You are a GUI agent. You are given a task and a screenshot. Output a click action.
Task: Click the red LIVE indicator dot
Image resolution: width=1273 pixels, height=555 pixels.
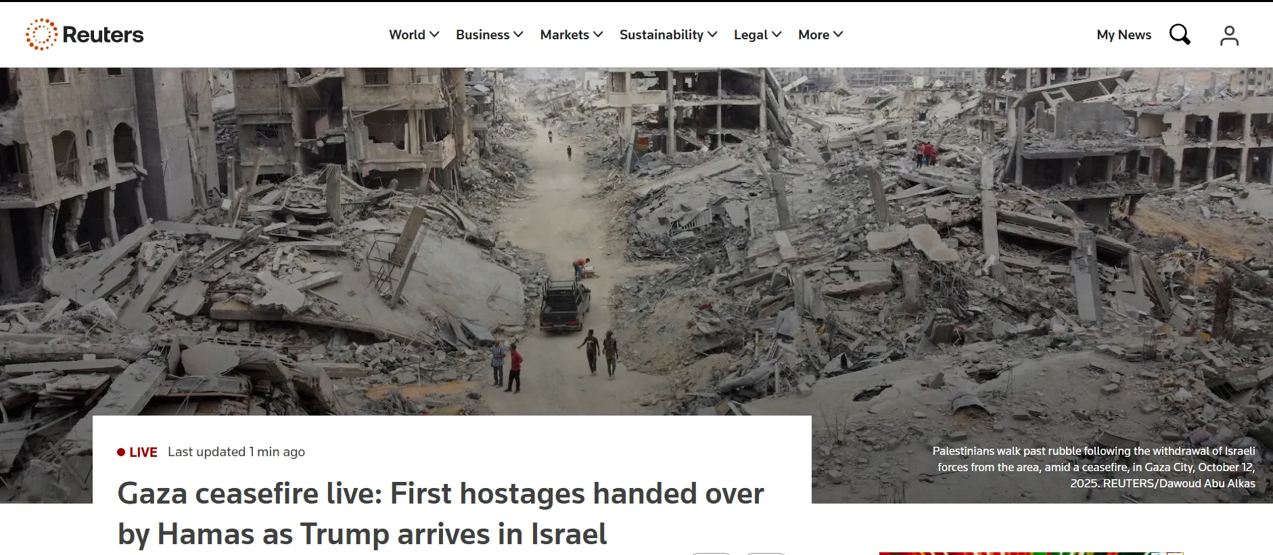click(121, 452)
